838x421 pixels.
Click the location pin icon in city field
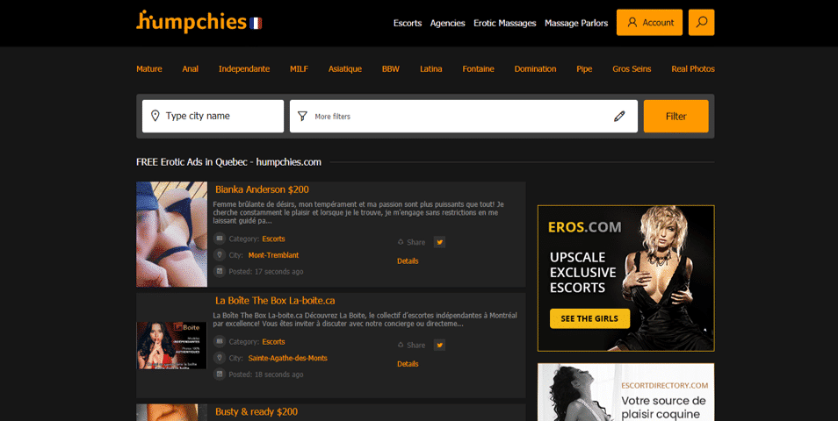click(155, 116)
